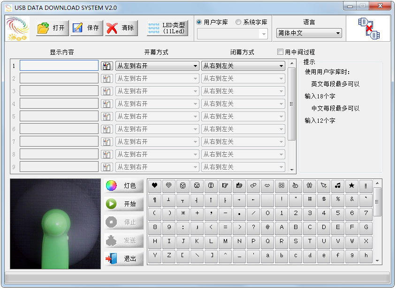Insert the pilcrow ¶ symbol
The image size is (396, 289).
155,200
